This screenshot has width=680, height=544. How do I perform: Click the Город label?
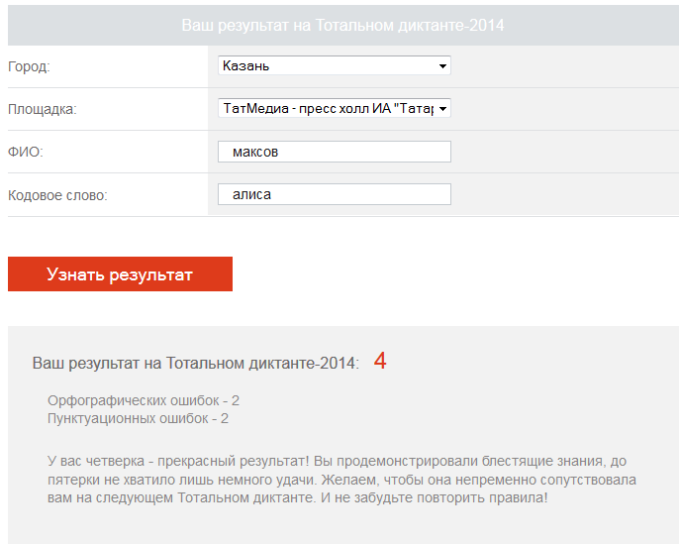(x=29, y=66)
